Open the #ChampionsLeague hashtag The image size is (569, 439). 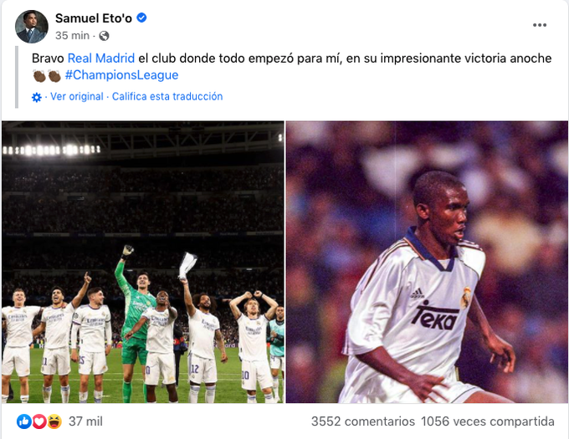[121, 75]
